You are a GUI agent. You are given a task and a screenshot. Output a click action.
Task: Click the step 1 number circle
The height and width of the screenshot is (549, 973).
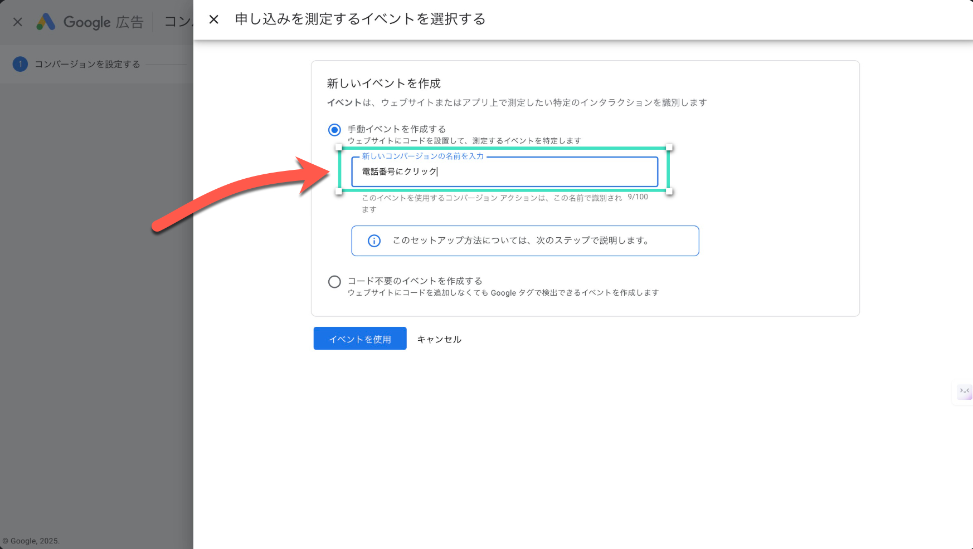click(20, 64)
